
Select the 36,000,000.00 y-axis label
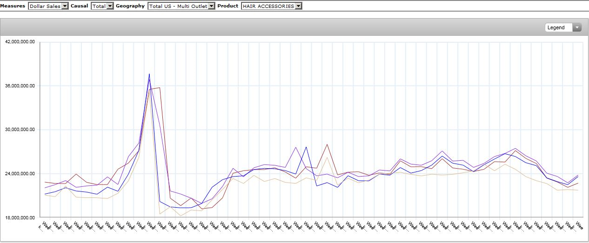[20, 86]
